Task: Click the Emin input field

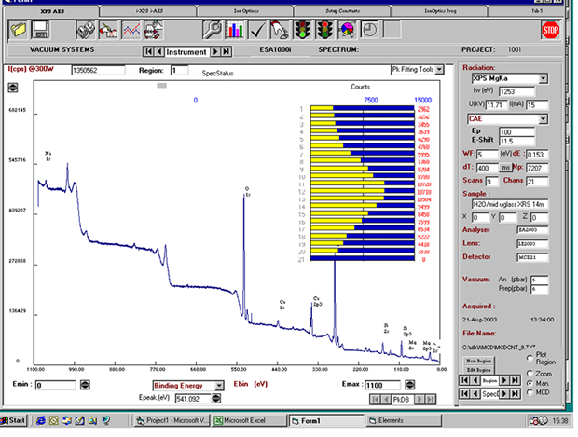Action: tap(55, 385)
